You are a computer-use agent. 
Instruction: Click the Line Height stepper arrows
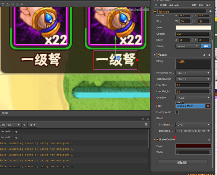(210, 91)
